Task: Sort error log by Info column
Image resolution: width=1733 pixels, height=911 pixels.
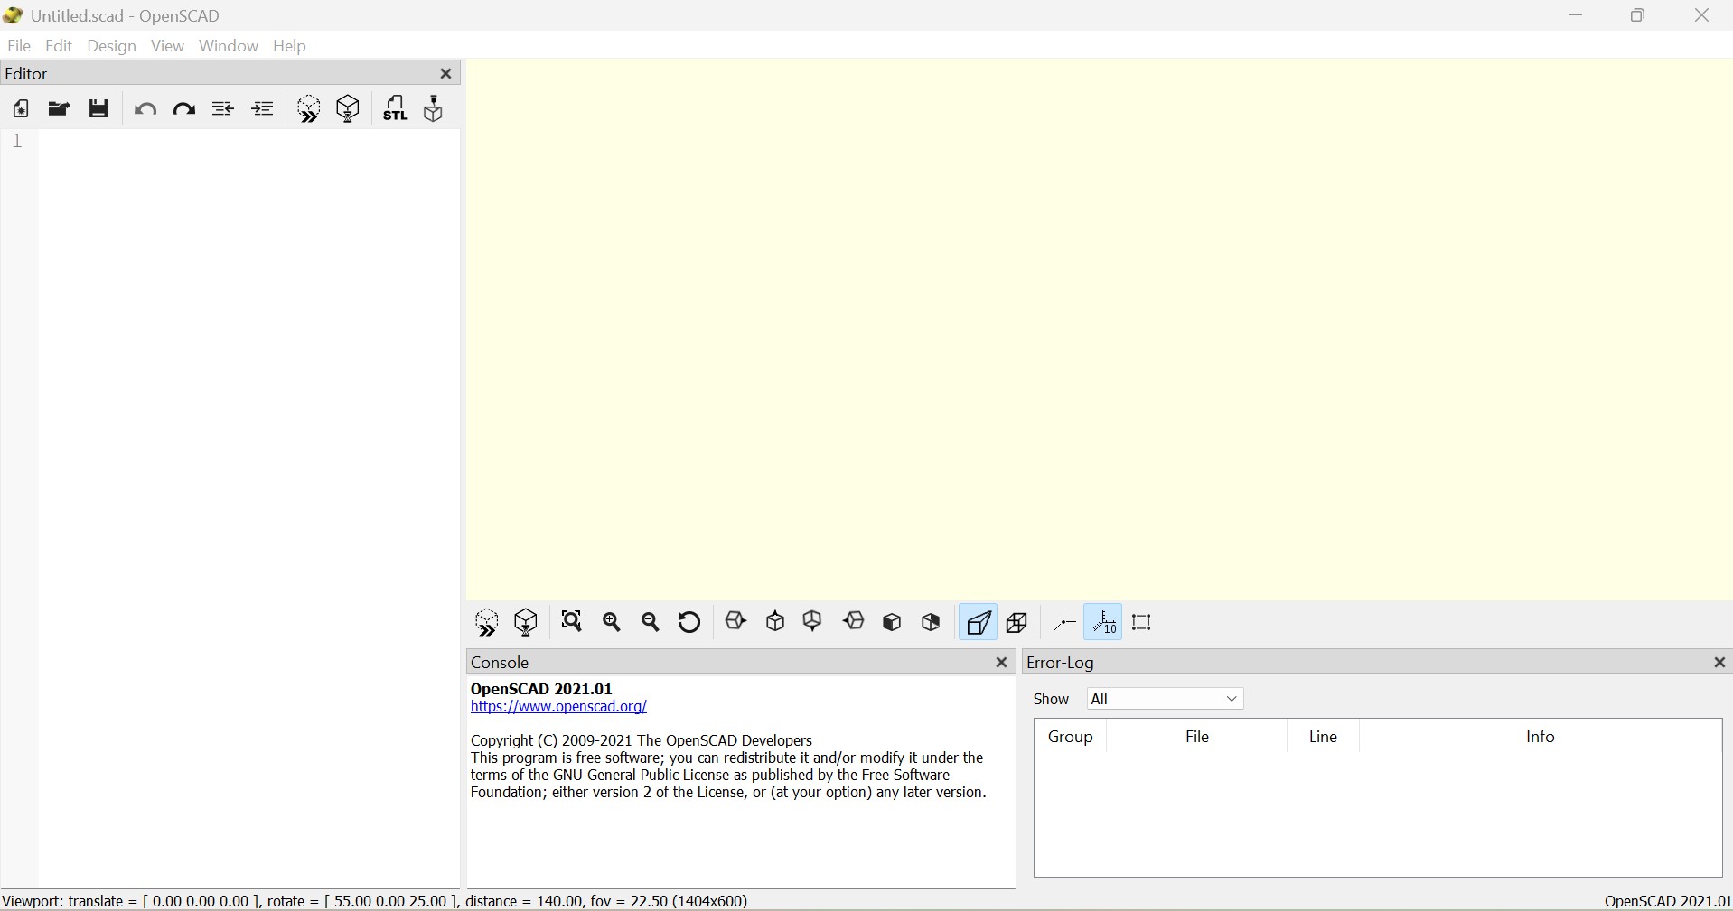Action: [x=1541, y=738]
